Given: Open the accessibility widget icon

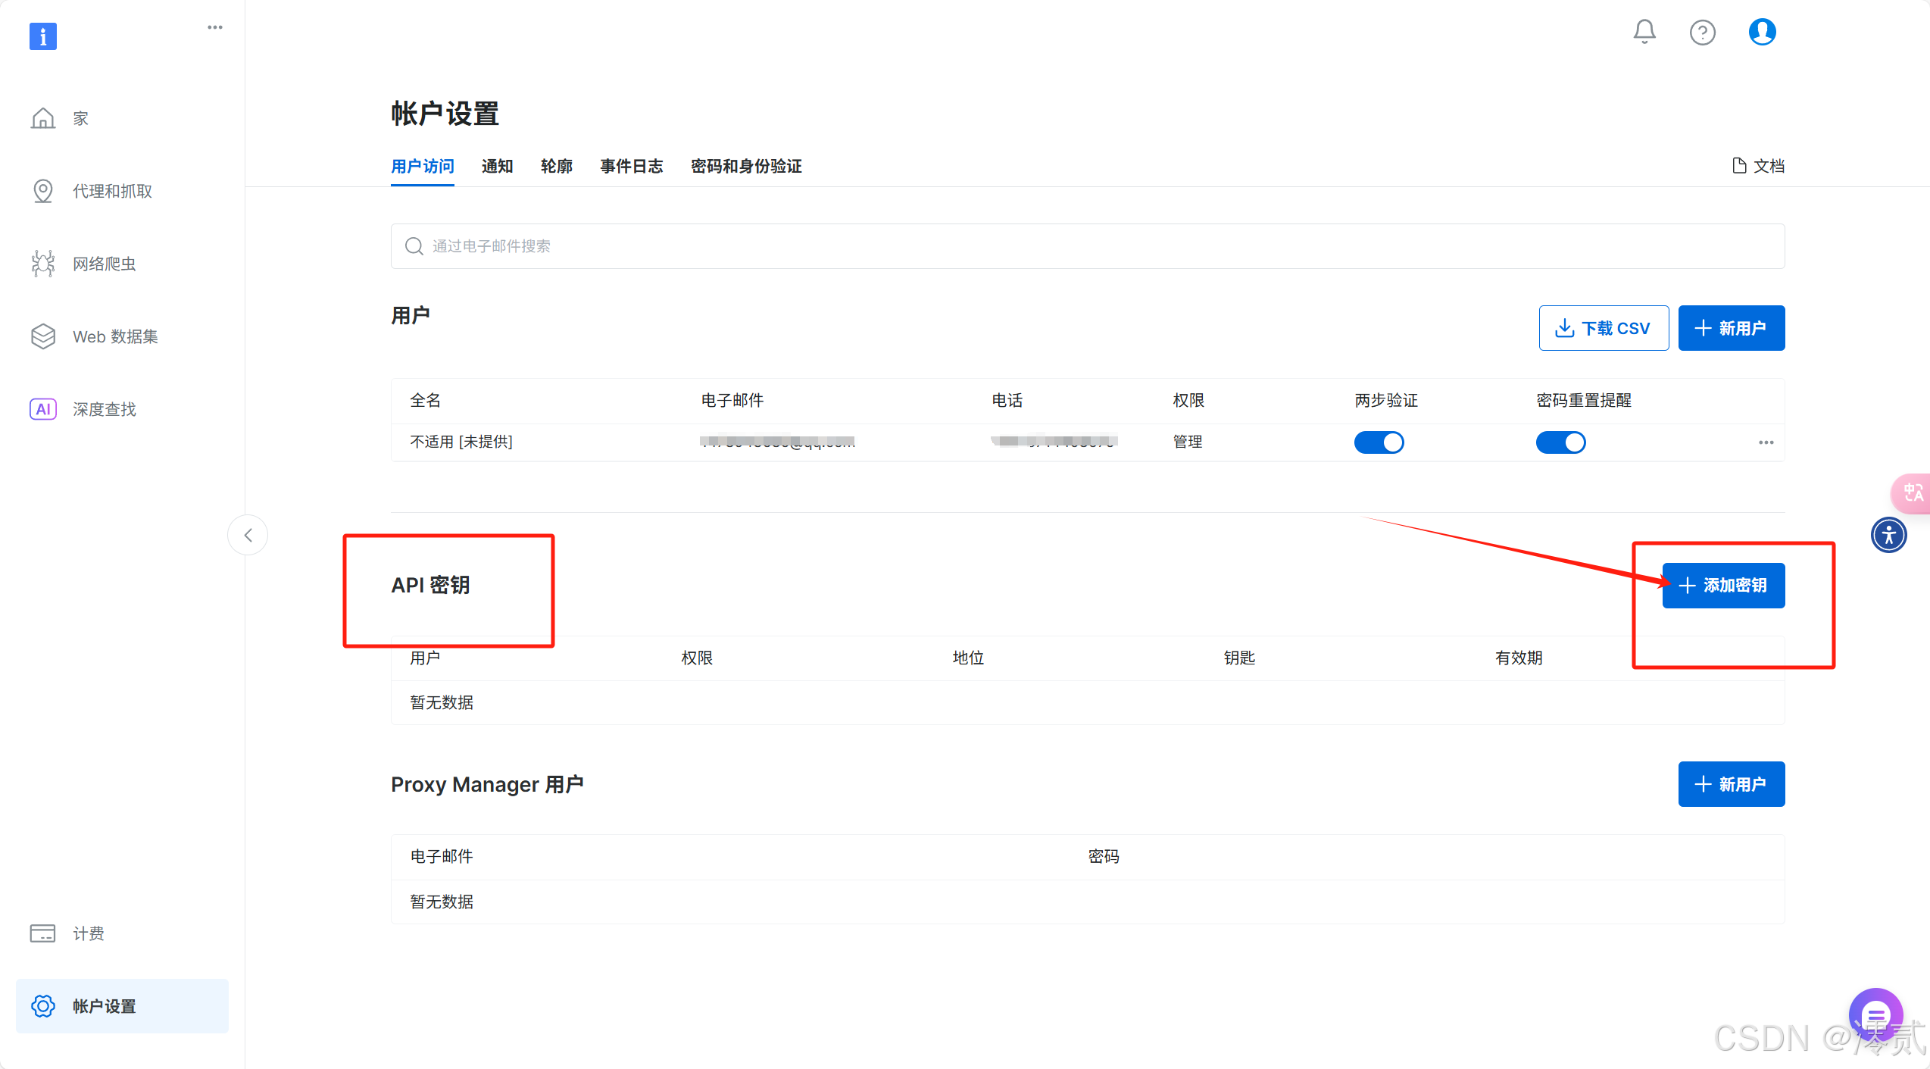Looking at the screenshot, I should pos(1889,535).
